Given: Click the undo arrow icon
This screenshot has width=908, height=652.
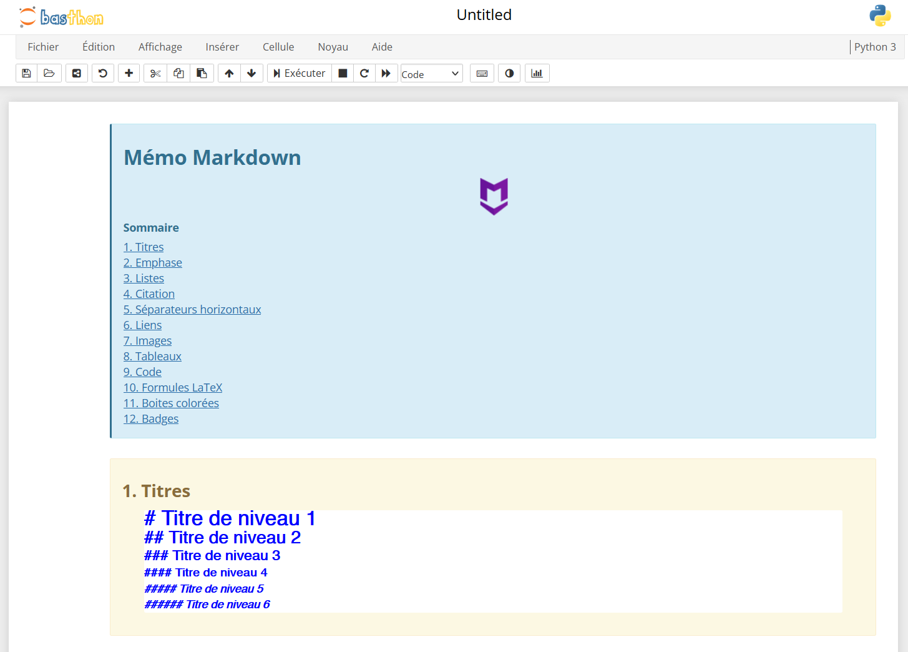Looking at the screenshot, I should click(x=103, y=73).
